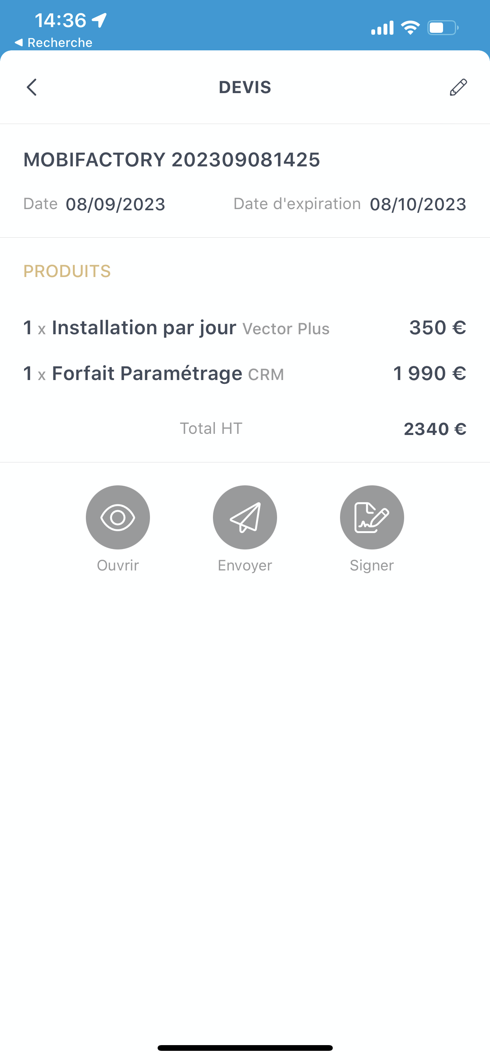Image resolution: width=490 pixels, height=1060 pixels.
Task: Tap the Signer label
Action: [372, 565]
